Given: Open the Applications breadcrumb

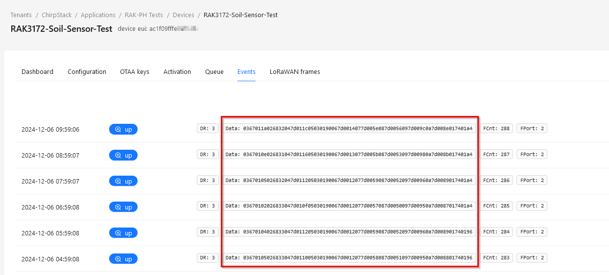Looking at the screenshot, I should point(98,15).
